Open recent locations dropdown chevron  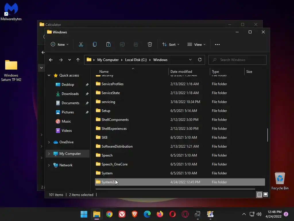pos(69,60)
